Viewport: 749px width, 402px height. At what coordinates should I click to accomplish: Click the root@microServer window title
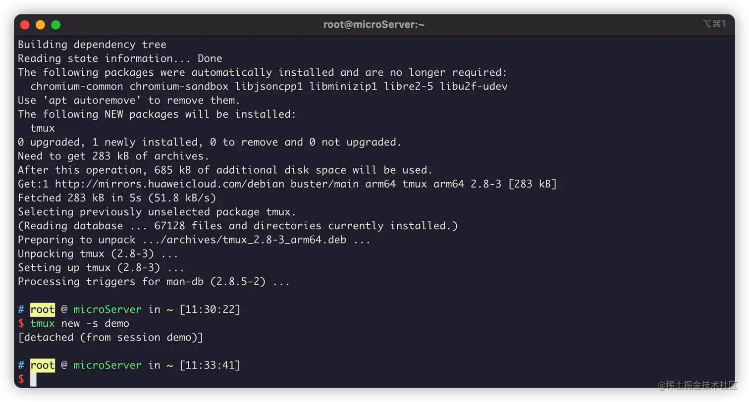(374, 24)
